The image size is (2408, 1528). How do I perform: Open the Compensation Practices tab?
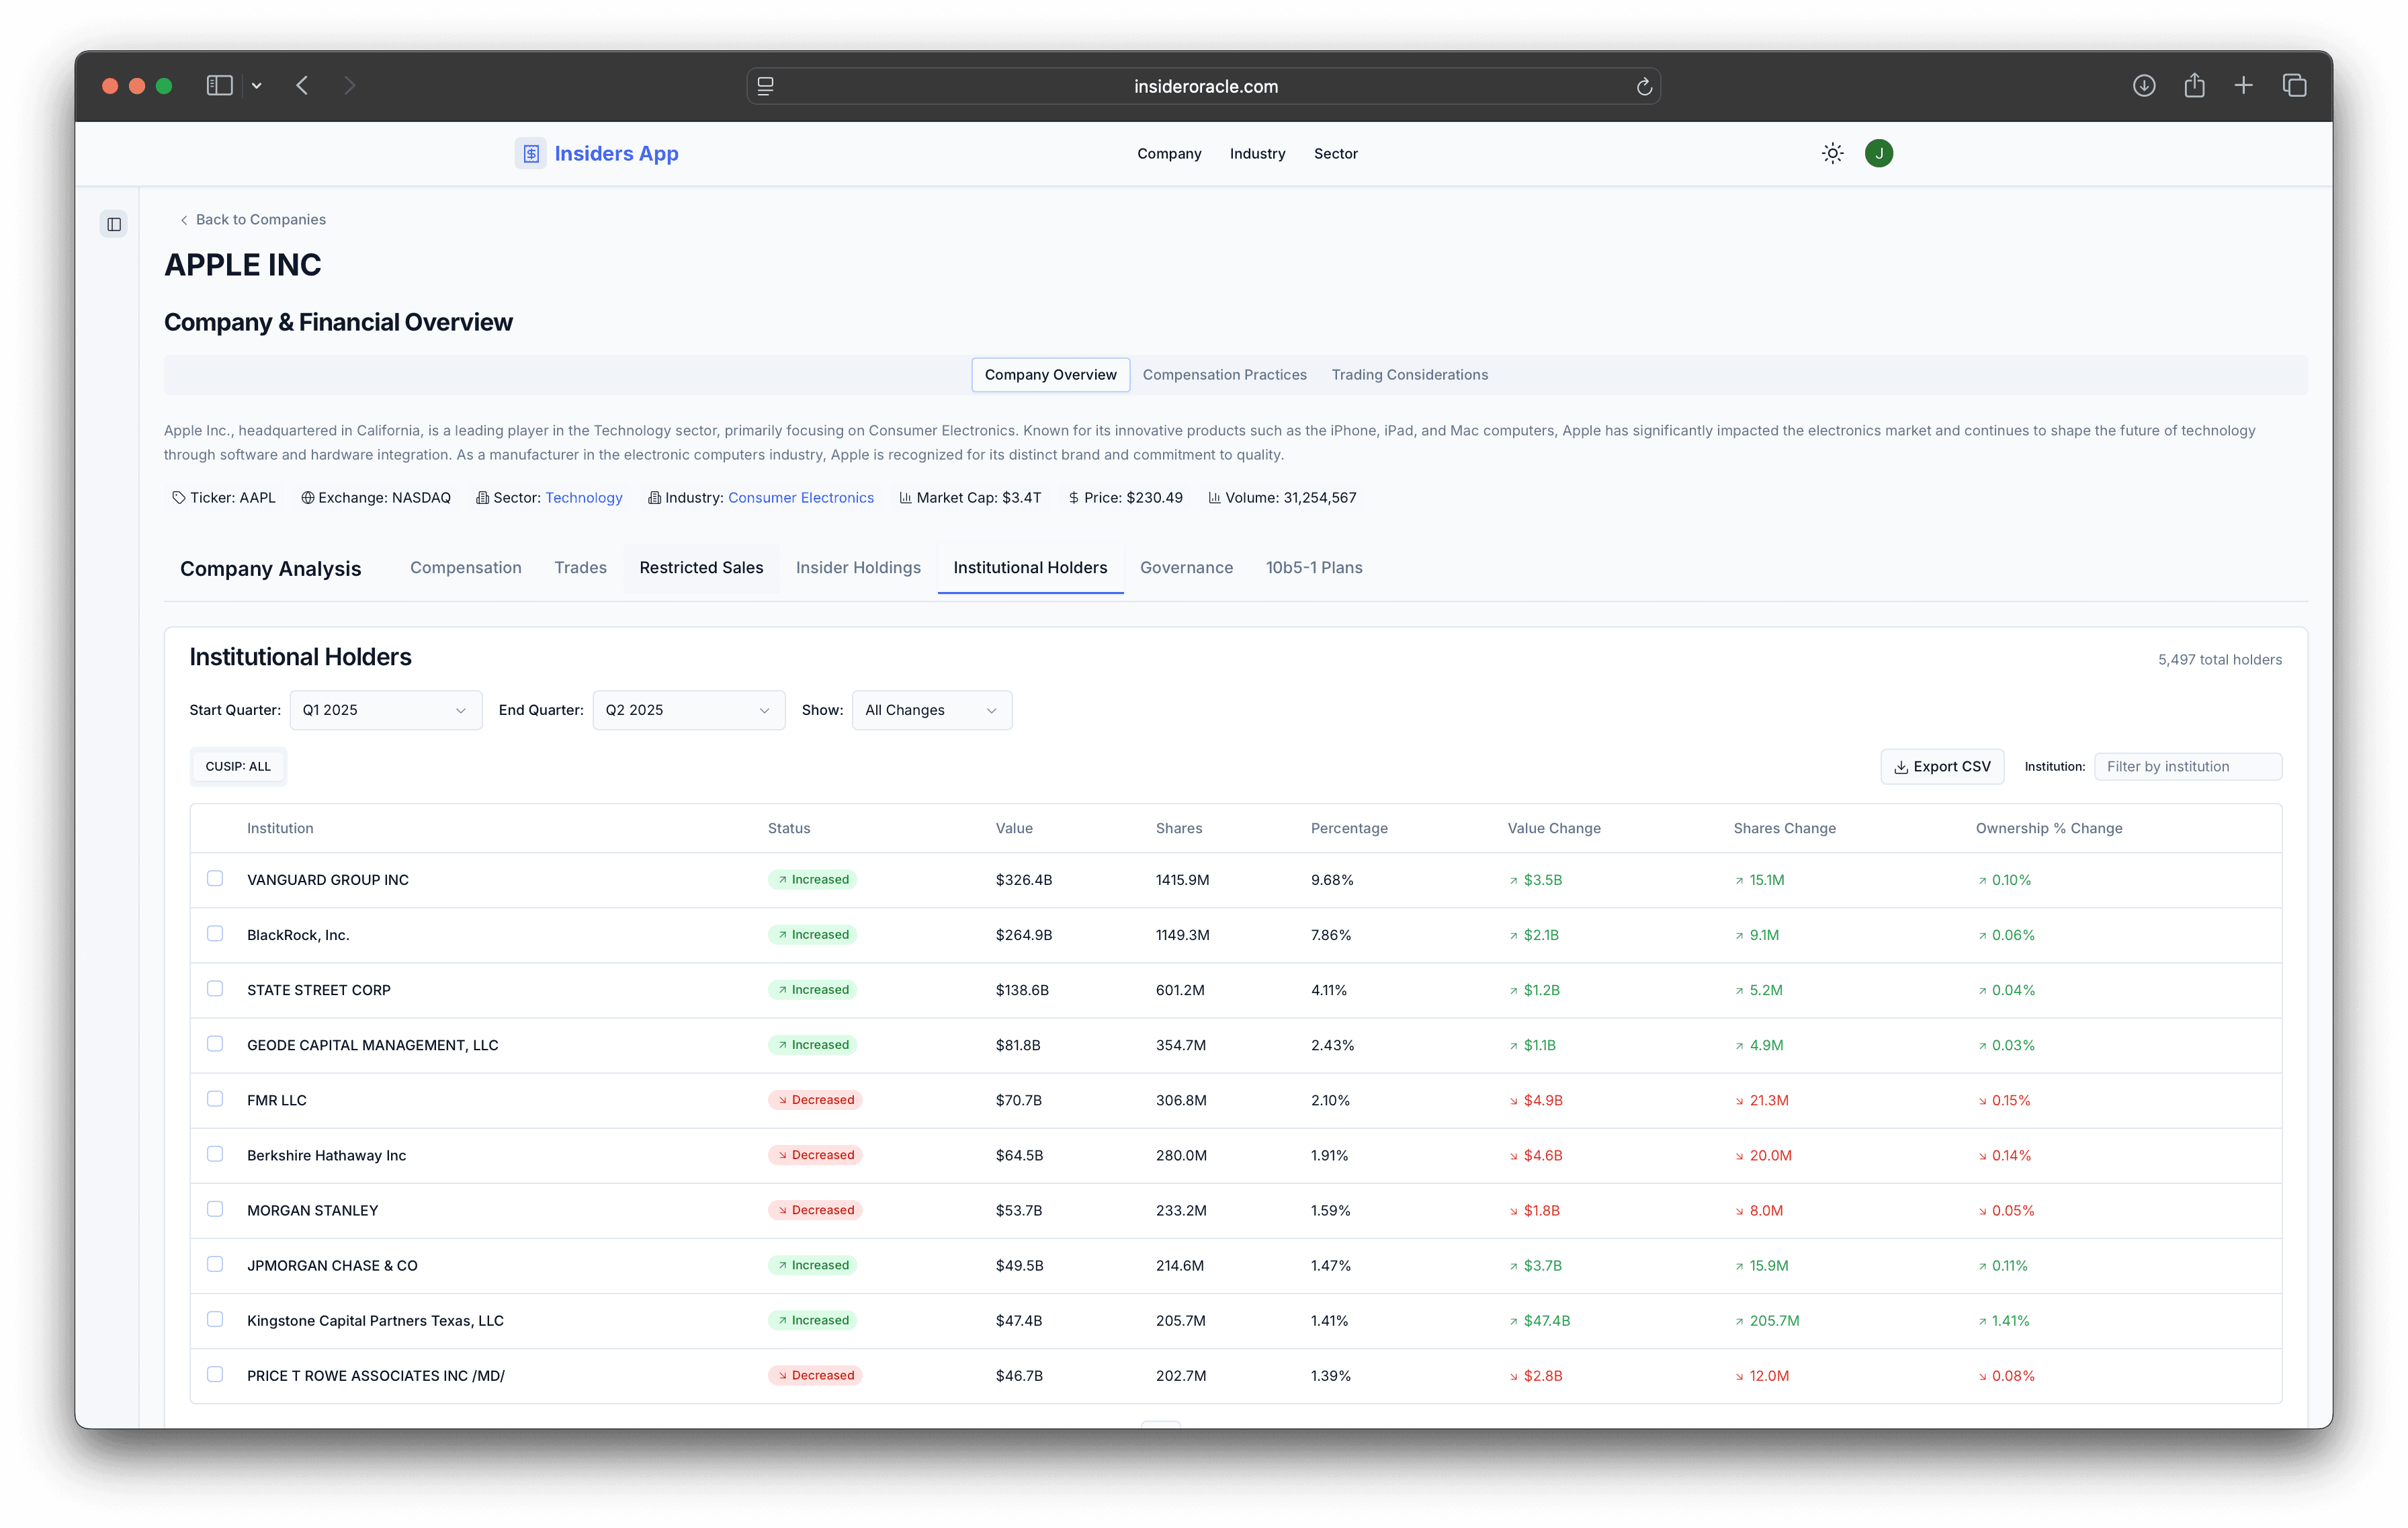coord(1224,375)
